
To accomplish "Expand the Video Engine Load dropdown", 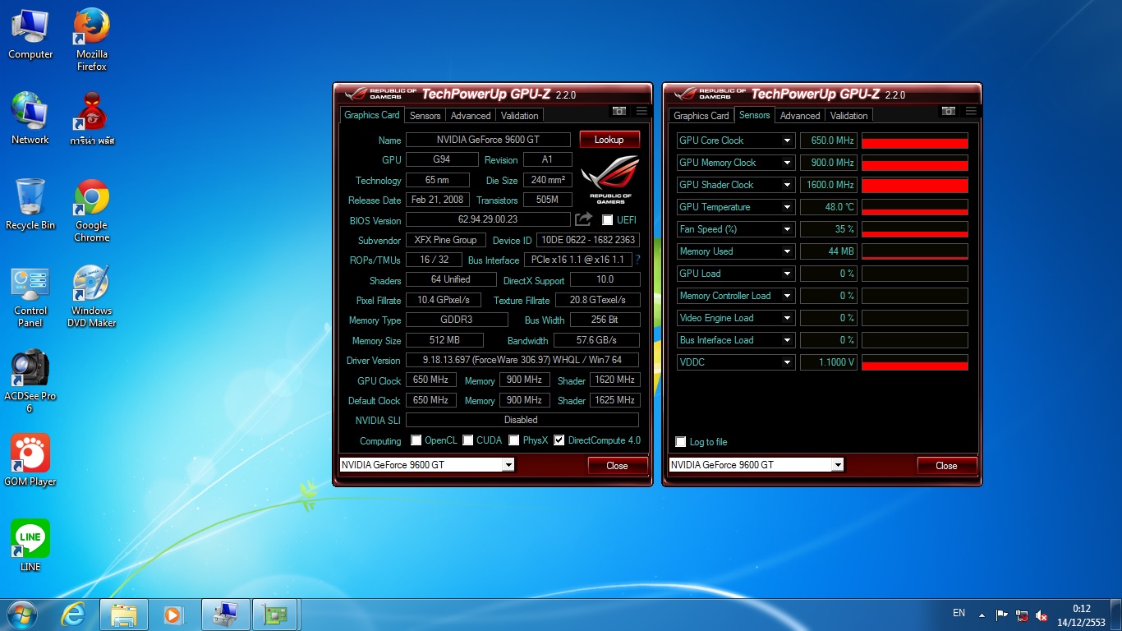I will point(787,318).
